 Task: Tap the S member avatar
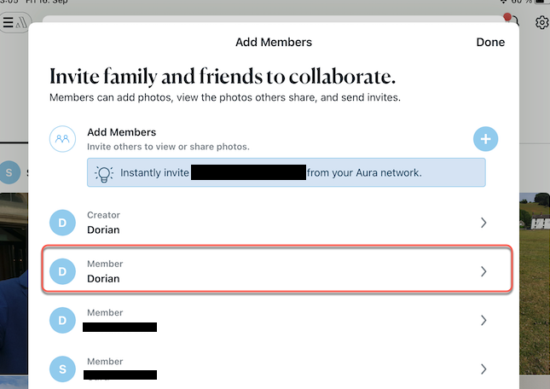(x=62, y=369)
